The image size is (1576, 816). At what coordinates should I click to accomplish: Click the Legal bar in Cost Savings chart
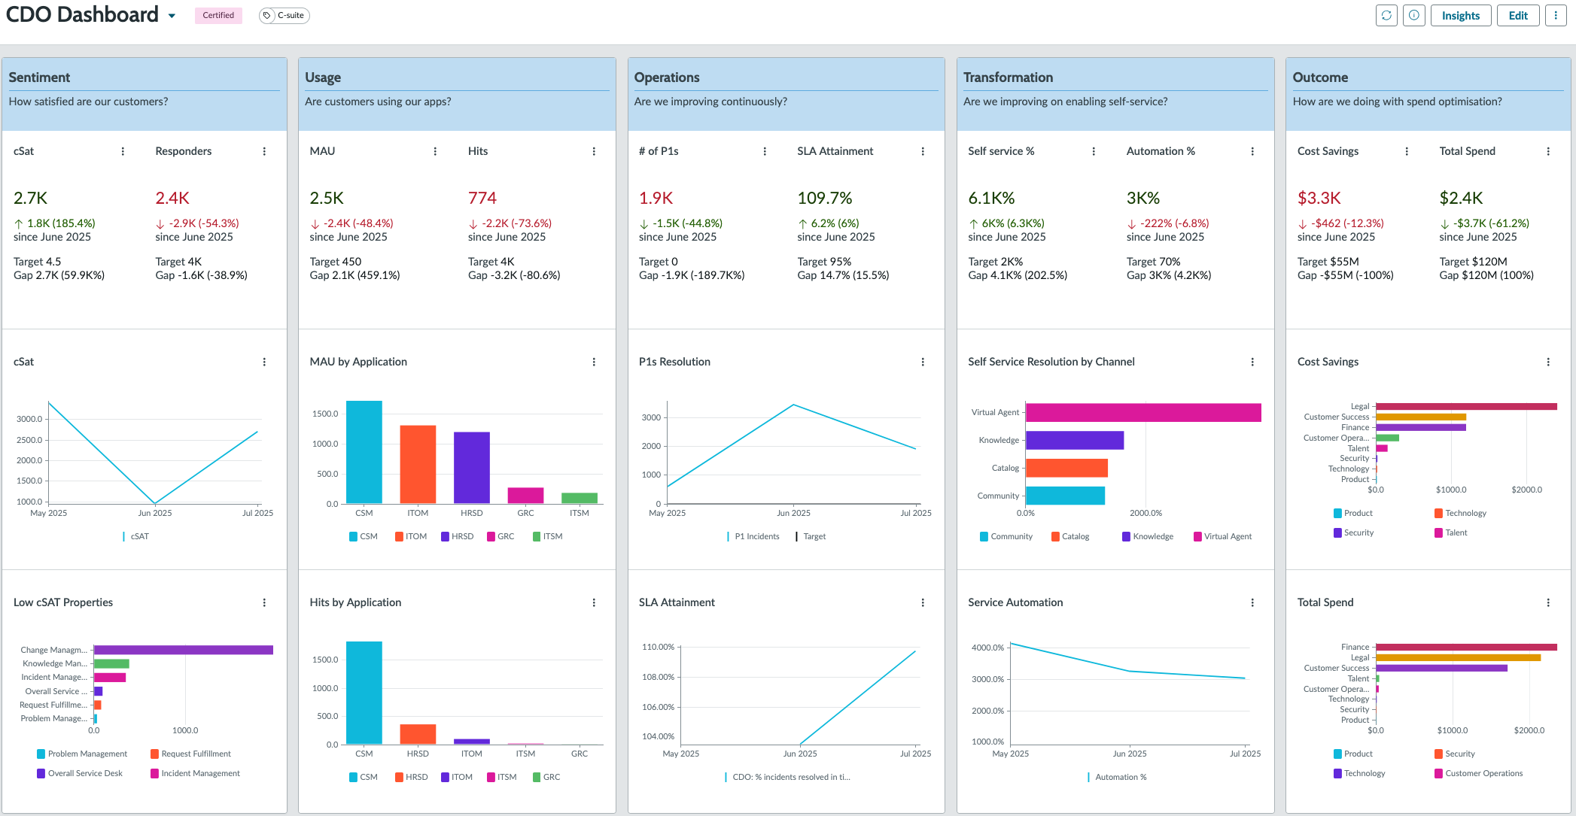(1466, 406)
